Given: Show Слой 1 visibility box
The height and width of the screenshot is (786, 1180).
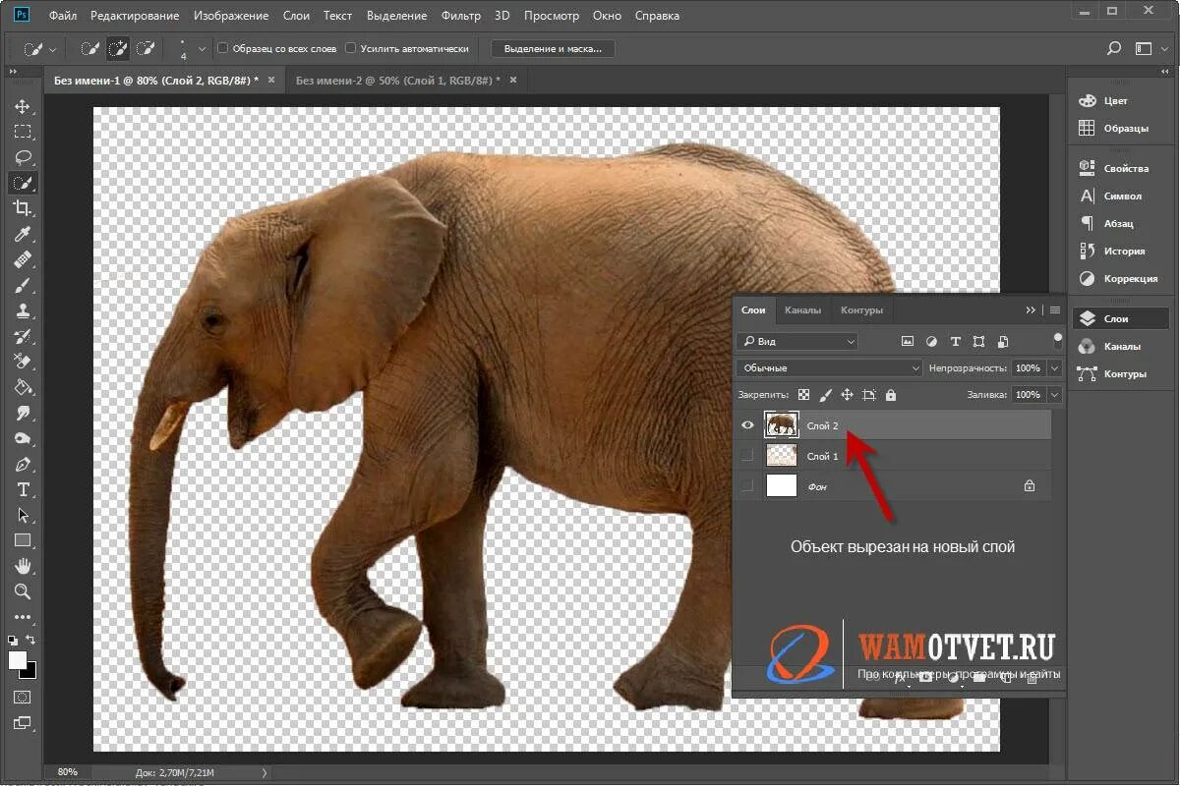Looking at the screenshot, I should pos(747,456).
